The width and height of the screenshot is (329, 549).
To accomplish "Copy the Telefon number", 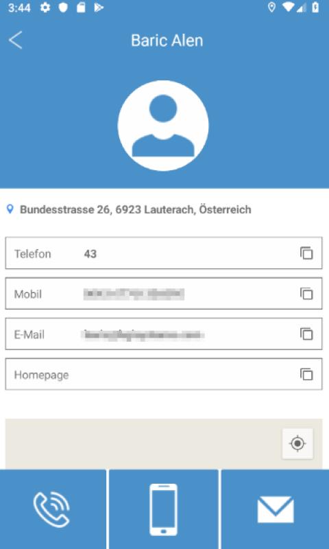I will click(306, 253).
